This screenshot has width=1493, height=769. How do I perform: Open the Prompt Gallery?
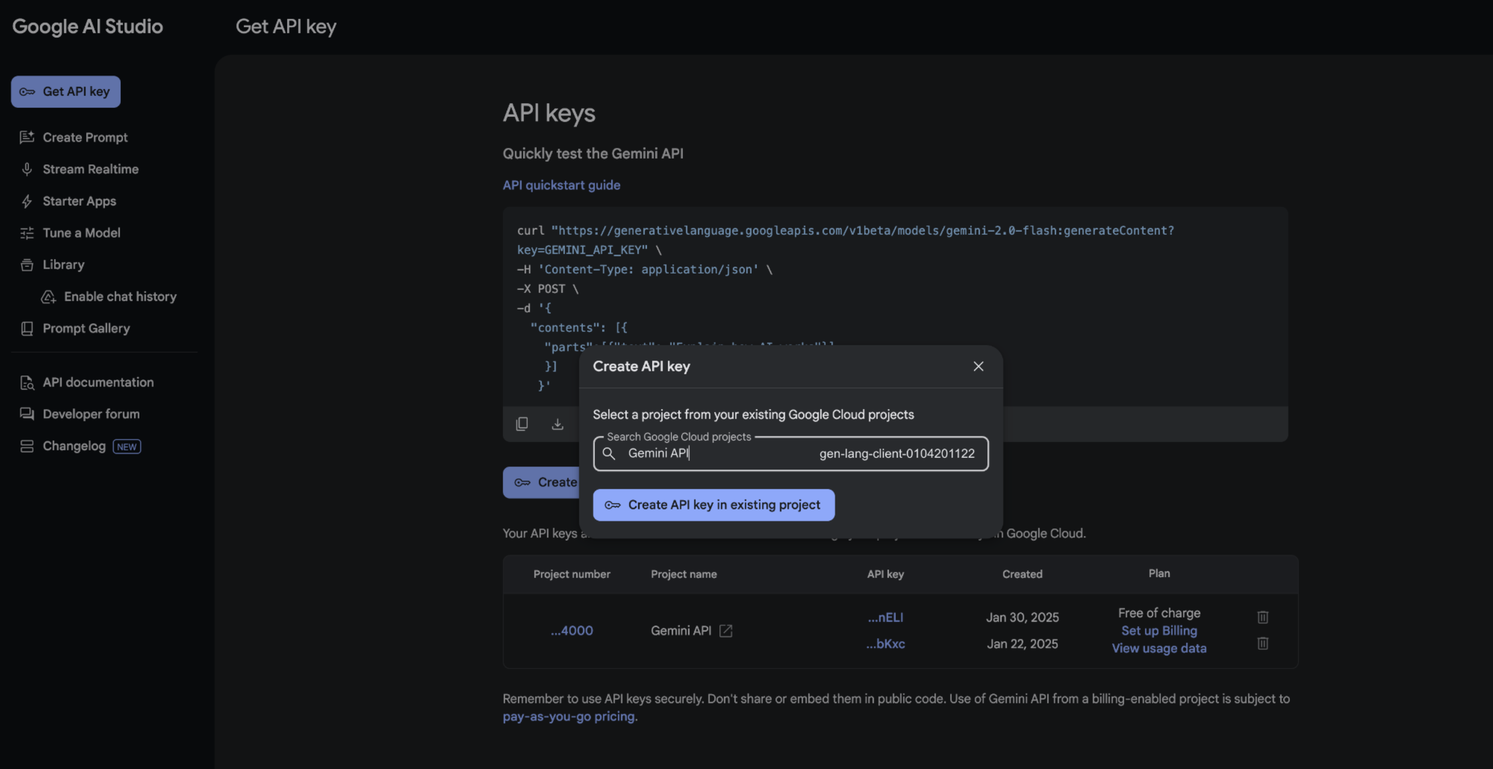86,328
